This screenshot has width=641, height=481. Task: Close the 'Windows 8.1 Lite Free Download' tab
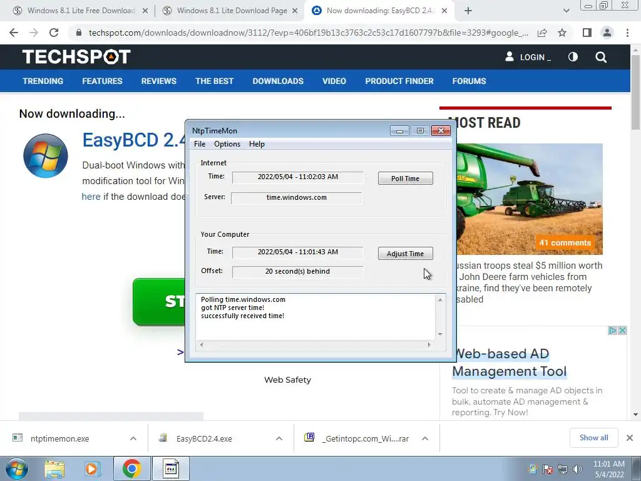(x=145, y=11)
